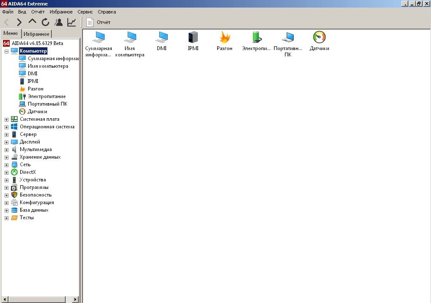
Task: Expand the Программы node
Action: click(x=7, y=188)
